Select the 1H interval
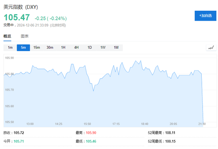The height and width of the screenshot is (149, 218). tap(63, 48)
